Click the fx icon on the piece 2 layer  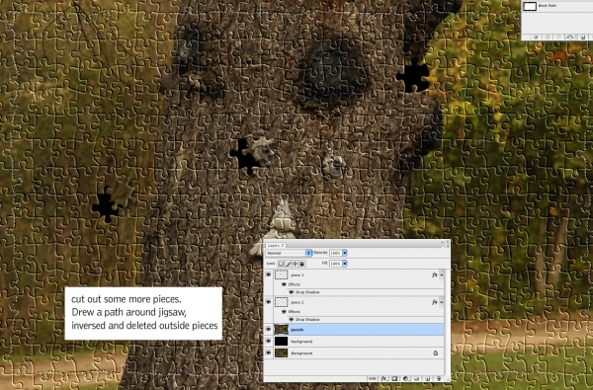click(435, 302)
